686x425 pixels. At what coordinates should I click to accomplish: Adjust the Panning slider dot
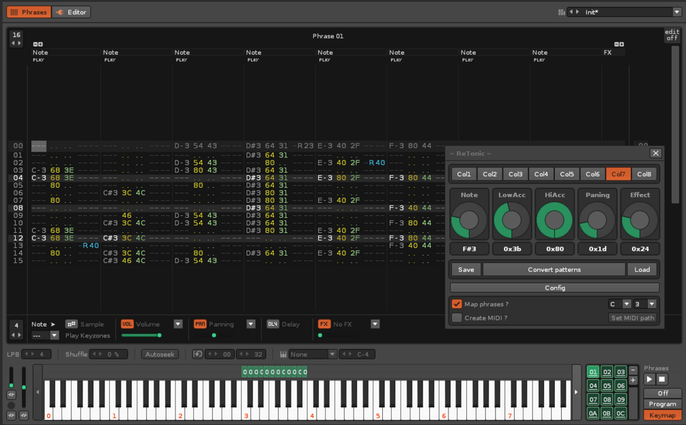point(214,335)
